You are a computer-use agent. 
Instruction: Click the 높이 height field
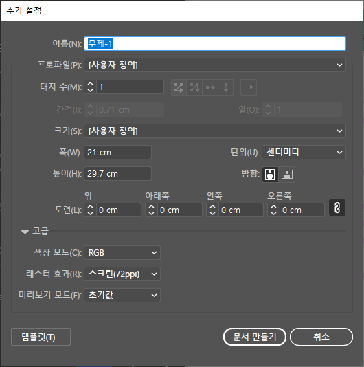pyautogui.click(x=117, y=174)
